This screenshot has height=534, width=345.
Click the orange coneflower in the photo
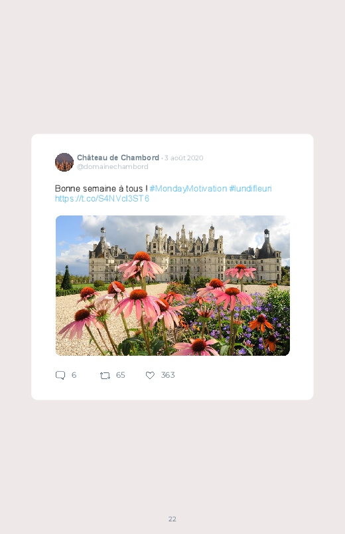261,323
